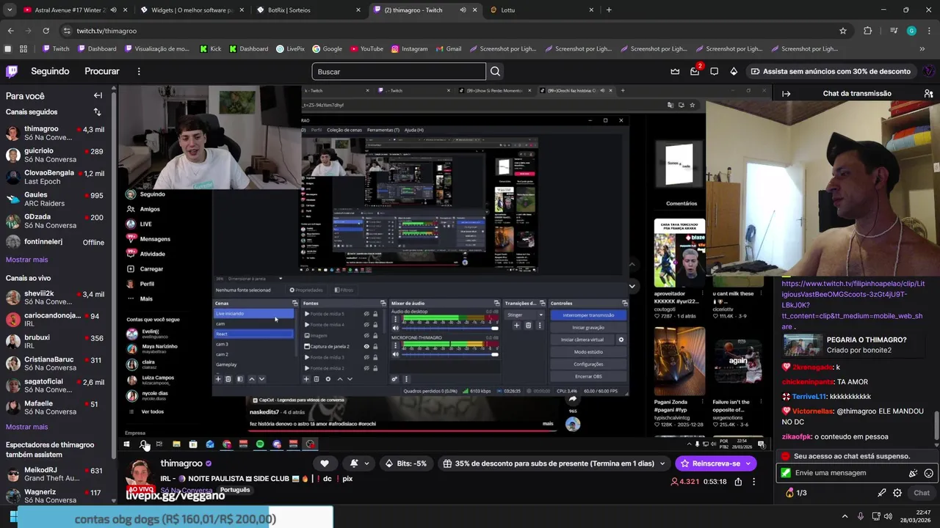This screenshot has width=940, height=528.
Task: Switch to the Widgets tab
Action: (x=192, y=10)
